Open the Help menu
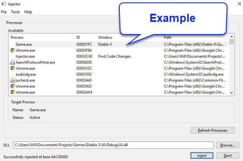This screenshot has height=161, width=243. click(28, 12)
